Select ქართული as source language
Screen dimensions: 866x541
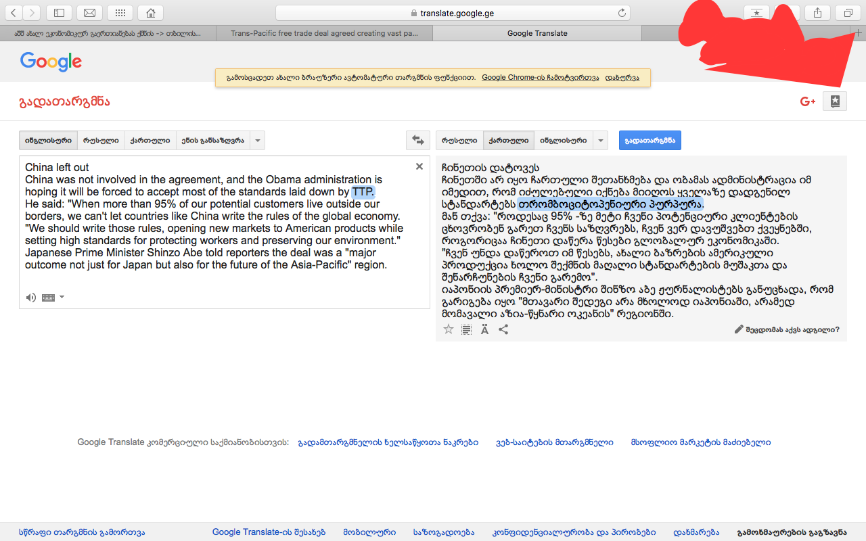tap(150, 141)
